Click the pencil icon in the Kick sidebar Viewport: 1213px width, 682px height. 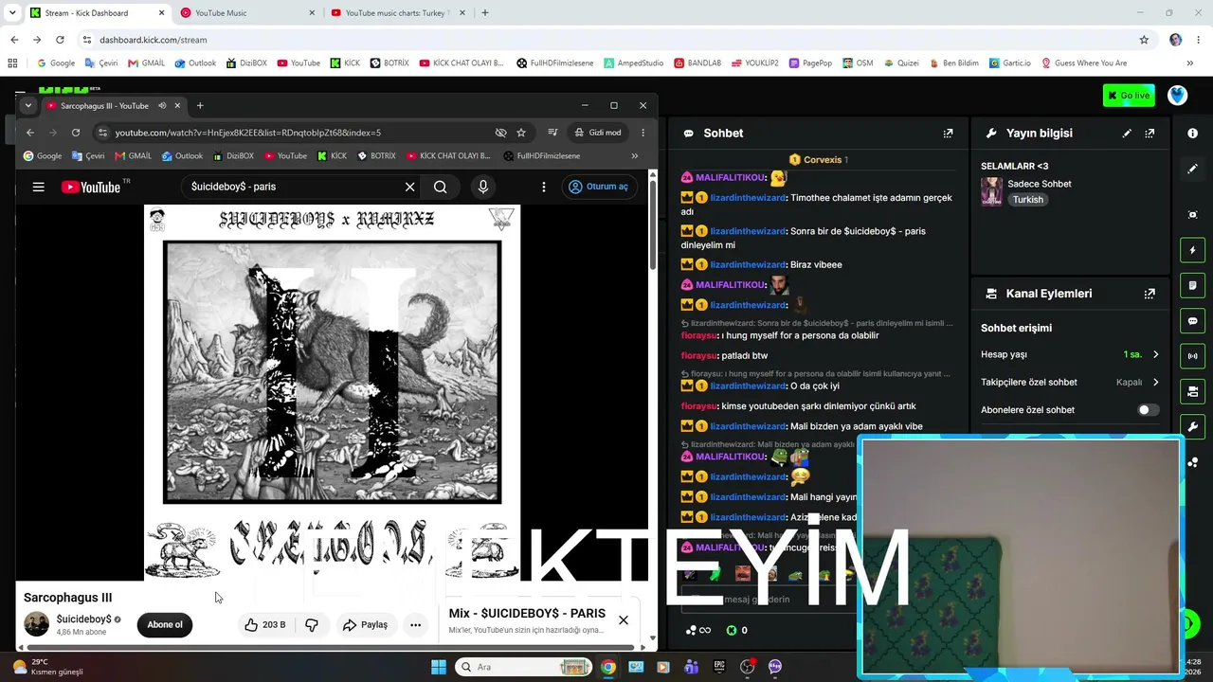point(1193,169)
